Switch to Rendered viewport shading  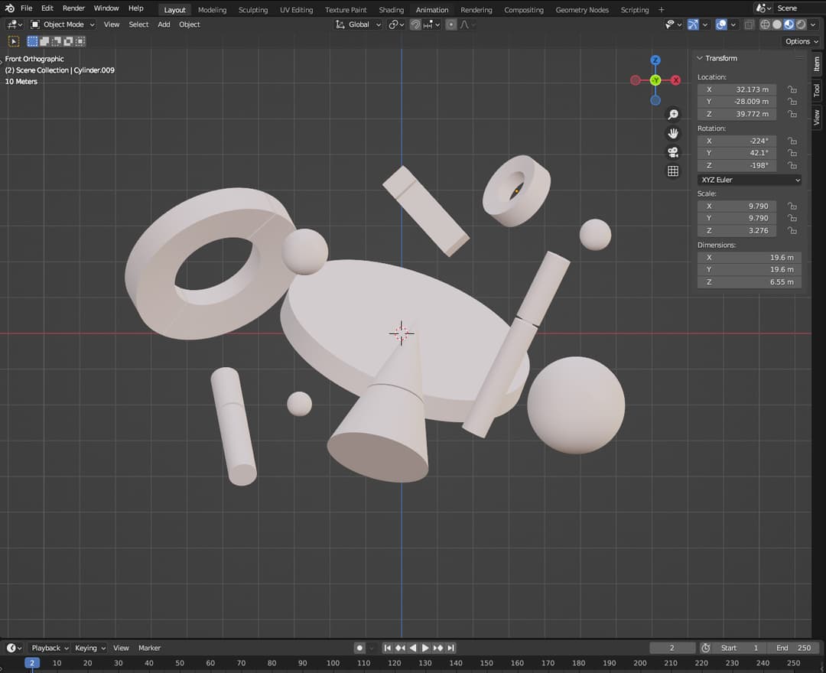pos(800,24)
